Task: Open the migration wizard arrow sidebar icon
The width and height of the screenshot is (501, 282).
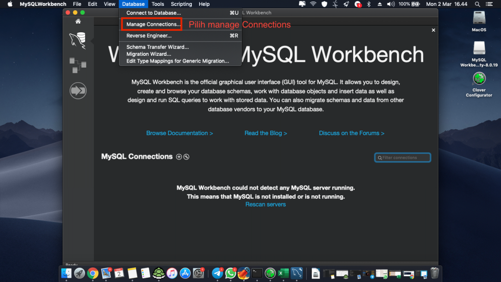Action: (78, 91)
